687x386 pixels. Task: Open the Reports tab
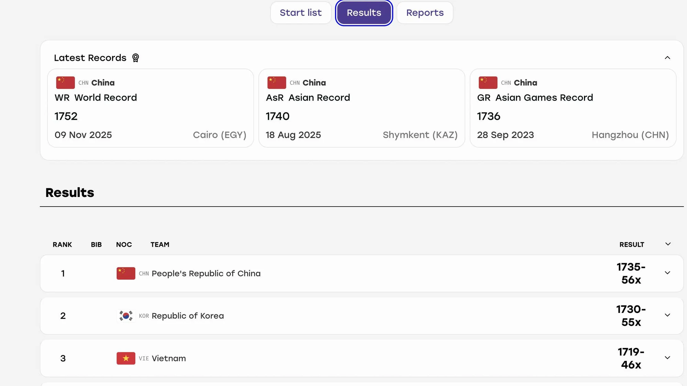pyautogui.click(x=425, y=13)
